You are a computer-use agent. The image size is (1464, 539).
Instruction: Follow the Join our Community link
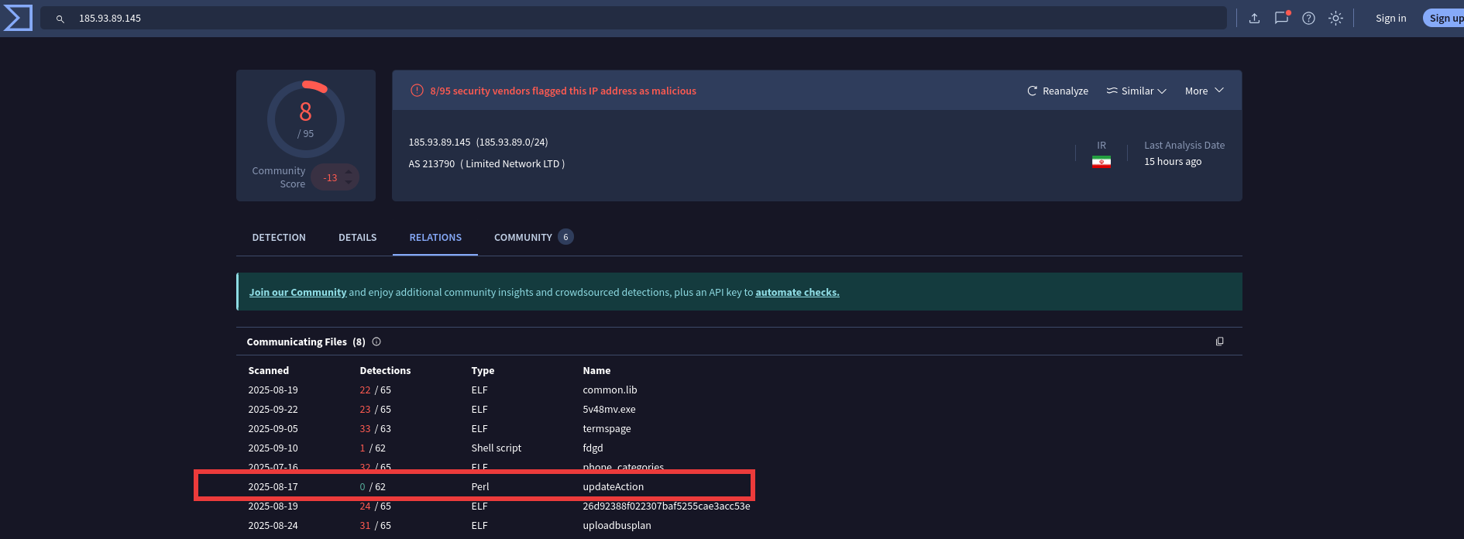pyautogui.click(x=297, y=293)
